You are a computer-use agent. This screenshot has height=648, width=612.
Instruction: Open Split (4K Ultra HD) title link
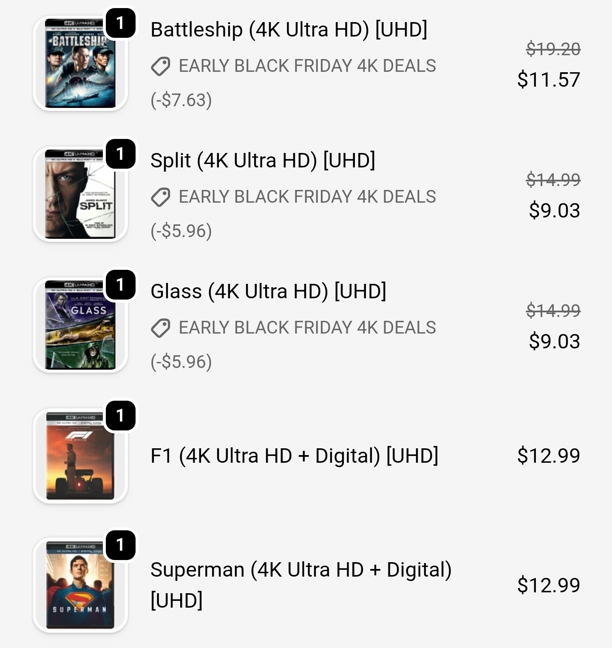pyautogui.click(x=263, y=161)
